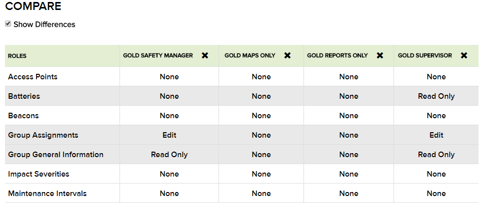Image resolution: width=482 pixels, height=203 pixels.
Task: Close the Gold Supervisor role column
Action: tap(464, 55)
